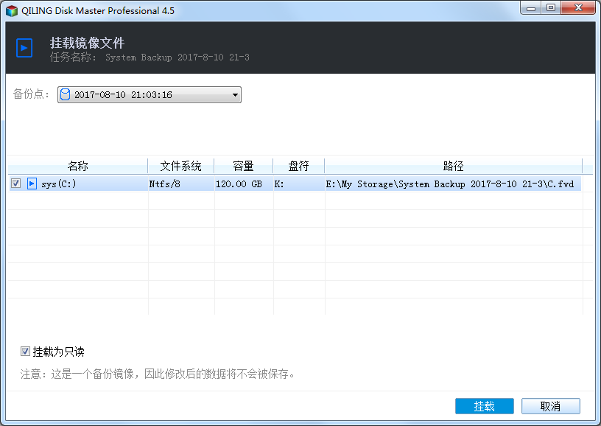Close the QILING Disk Master window
Screen dimensions: 601x426
click(x=578, y=7)
